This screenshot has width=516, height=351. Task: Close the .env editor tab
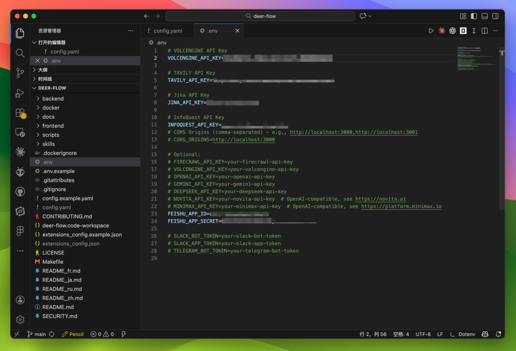pos(237,31)
